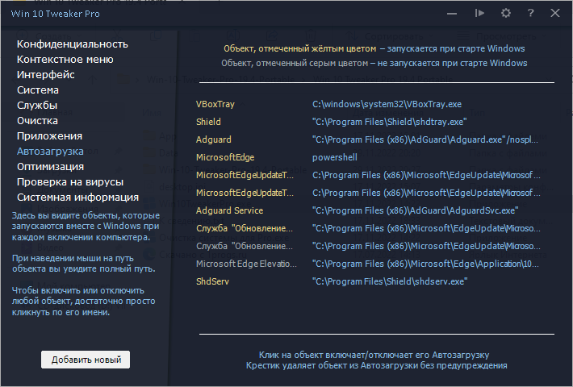Click the Edge\Application path of Elevation entry
573x387 pixels.
[x=426, y=264]
